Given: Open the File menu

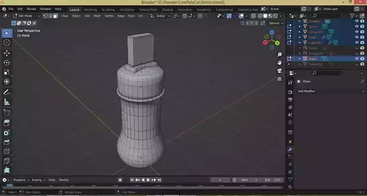Looking at the screenshot, I should point(11,9).
